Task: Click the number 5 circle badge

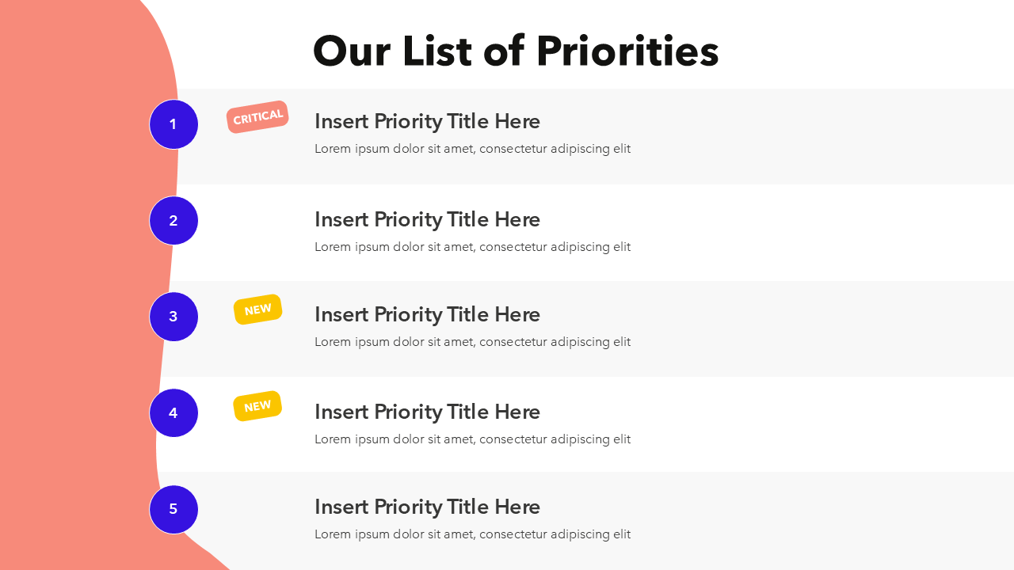Action: [173, 509]
